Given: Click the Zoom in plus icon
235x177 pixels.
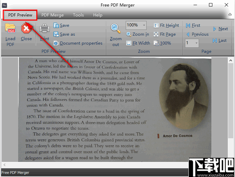Looking at the screenshot, I should click(128, 34).
